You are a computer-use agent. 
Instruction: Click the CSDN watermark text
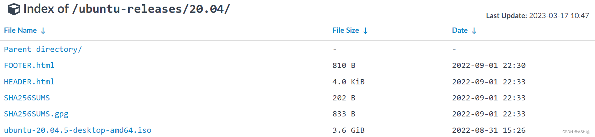pyautogui.click(x=576, y=132)
